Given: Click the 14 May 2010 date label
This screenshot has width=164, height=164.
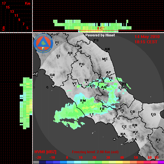Looking at the screenshot, I should click(x=147, y=37).
